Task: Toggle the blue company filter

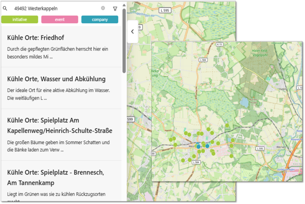Action: 100,19
